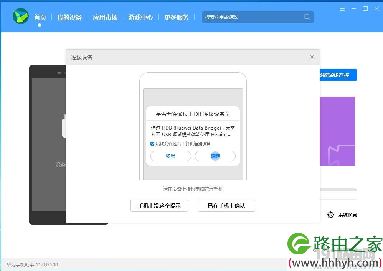Open the hamburger menu icon
Image resolution: width=383 pixels, height=271 pixels.
tap(342, 9)
